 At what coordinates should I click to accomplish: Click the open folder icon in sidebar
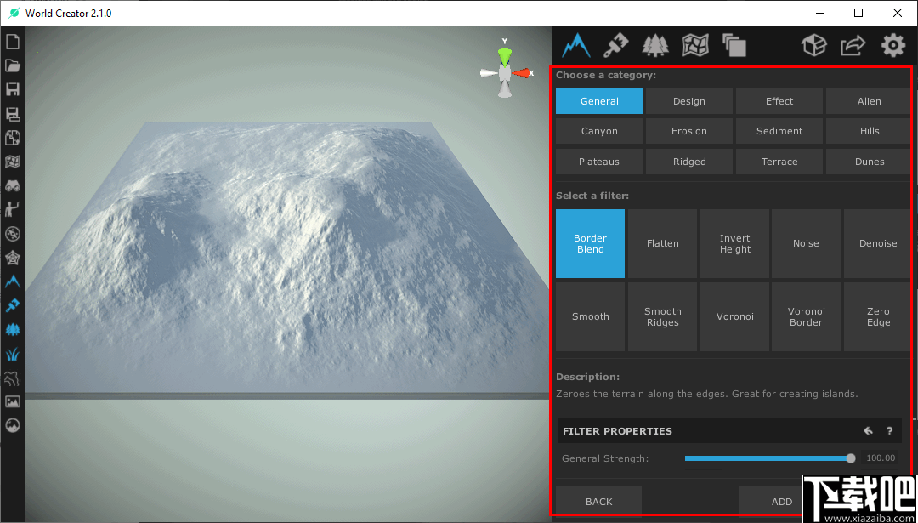click(13, 65)
